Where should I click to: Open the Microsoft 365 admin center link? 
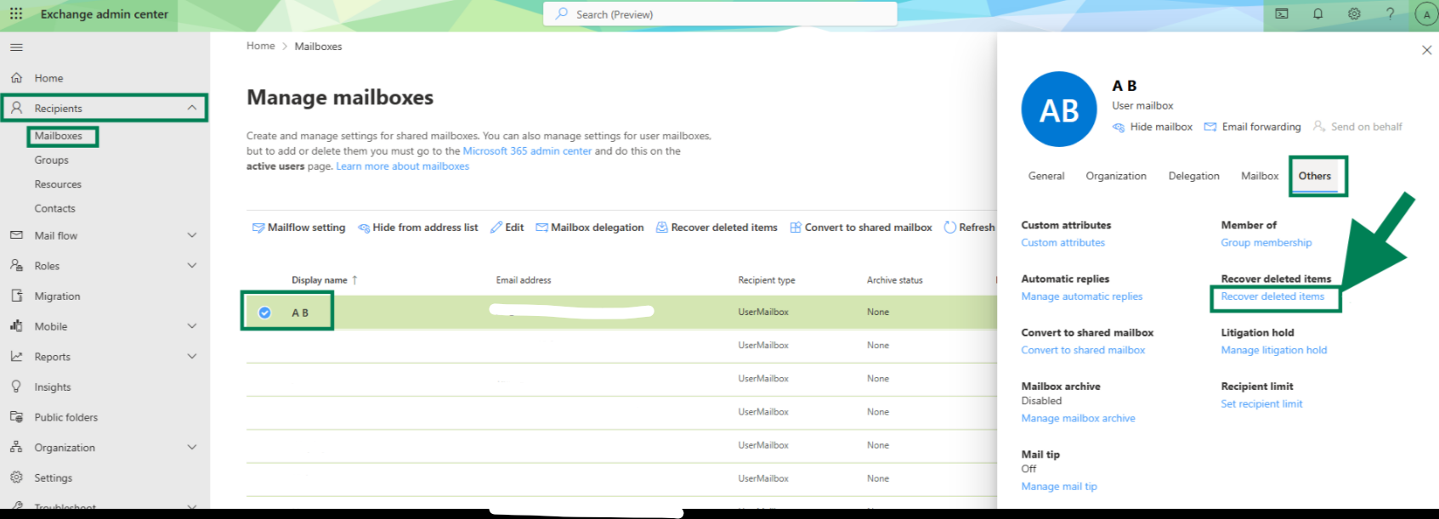[527, 151]
